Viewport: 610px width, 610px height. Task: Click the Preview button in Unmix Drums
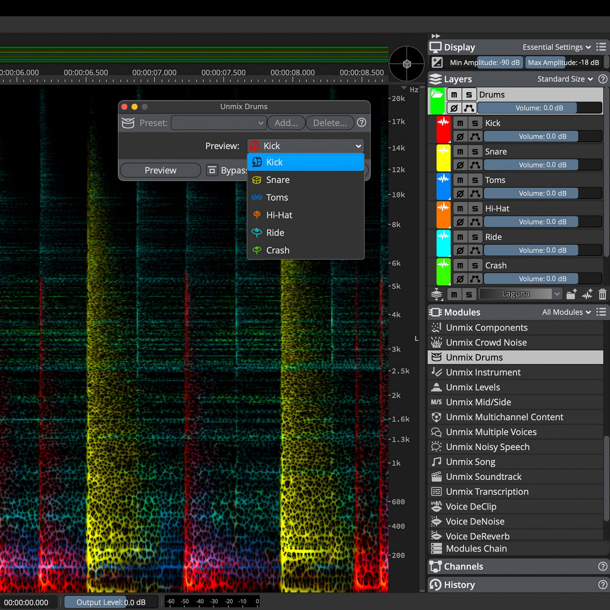click(160, 170)
